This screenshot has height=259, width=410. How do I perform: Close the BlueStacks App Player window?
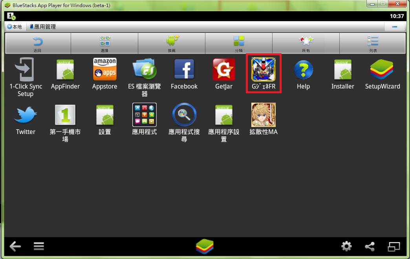tap(397, 4)
